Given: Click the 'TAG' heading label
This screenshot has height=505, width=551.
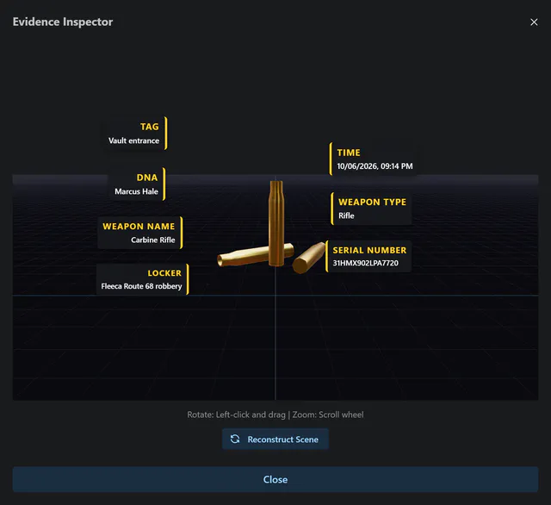Looking at the screenshot, I should pos(150,127).
